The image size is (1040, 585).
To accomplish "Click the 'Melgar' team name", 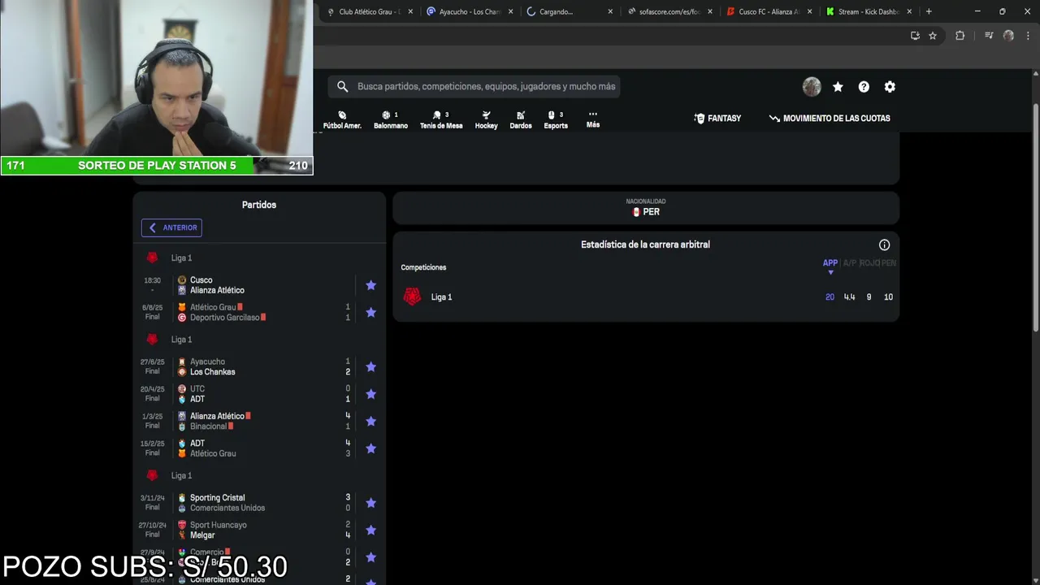I will click(202, 535).
